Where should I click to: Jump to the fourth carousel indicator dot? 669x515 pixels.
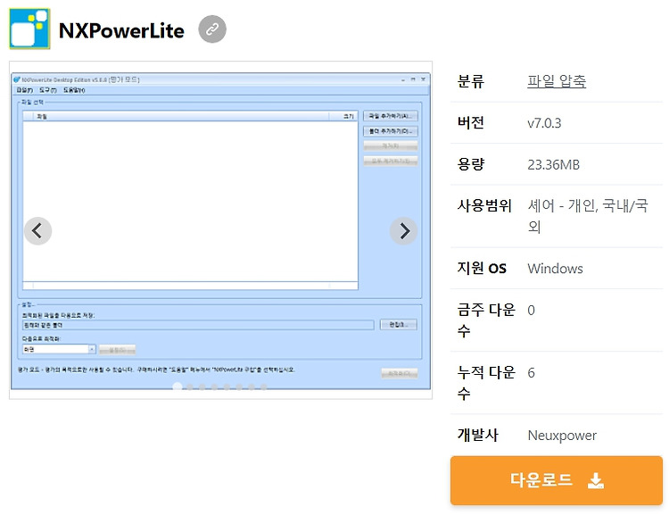(215, 387)
